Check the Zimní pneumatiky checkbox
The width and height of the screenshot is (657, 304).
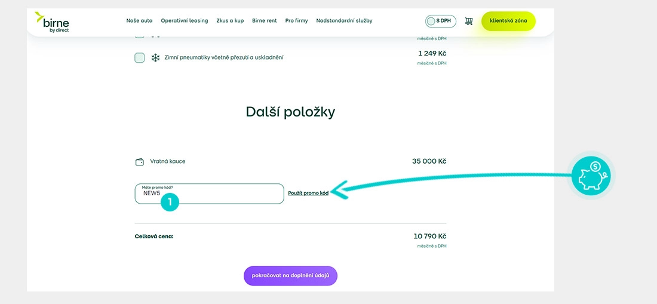point(140,58)
